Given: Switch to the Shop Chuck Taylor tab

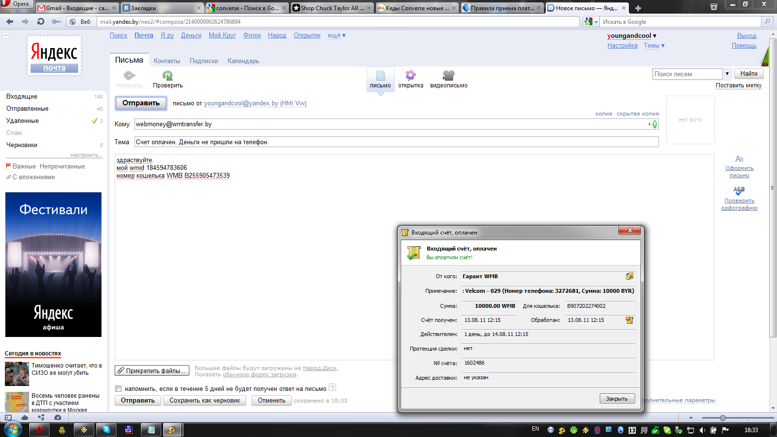Looking at the screenshot, I should pos(332,8).
